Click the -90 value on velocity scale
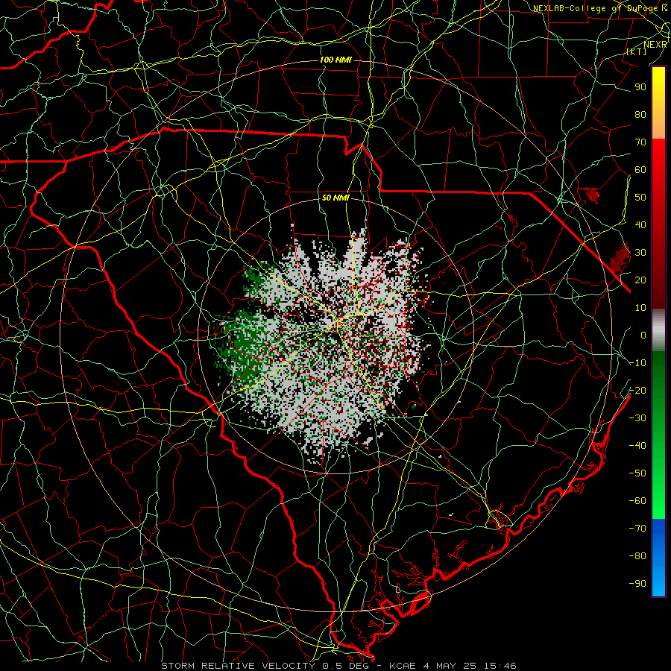The height and width of the screenshot is (671, 671). [637, 584]
